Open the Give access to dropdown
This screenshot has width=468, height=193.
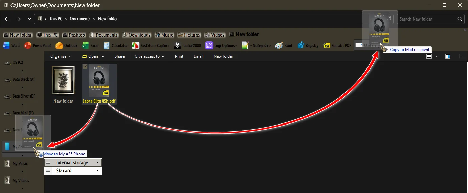149,56
